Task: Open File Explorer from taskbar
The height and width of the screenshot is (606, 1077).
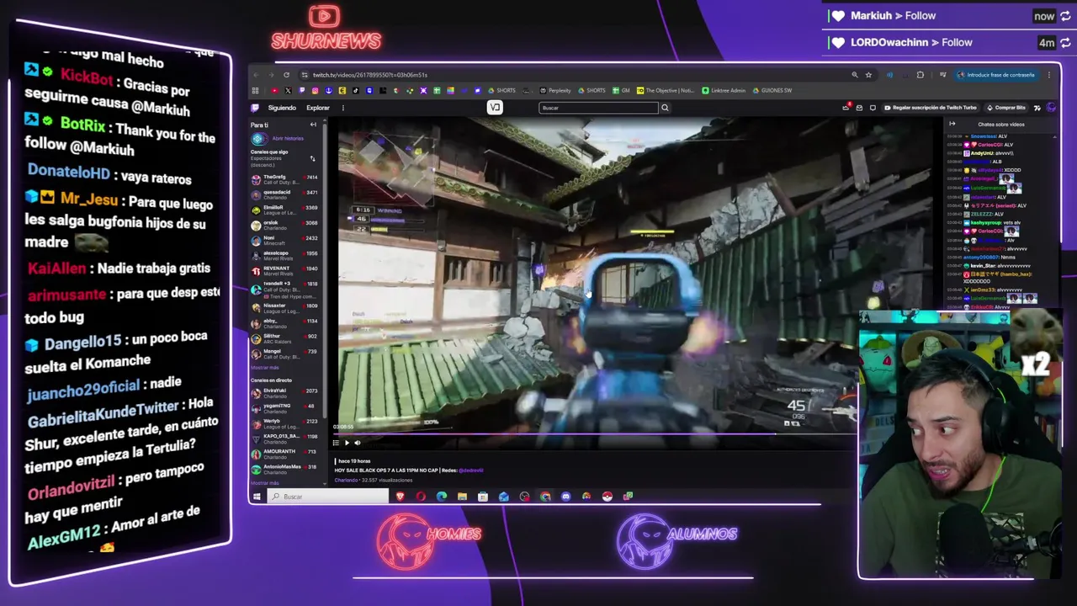Action: [462, 497]
